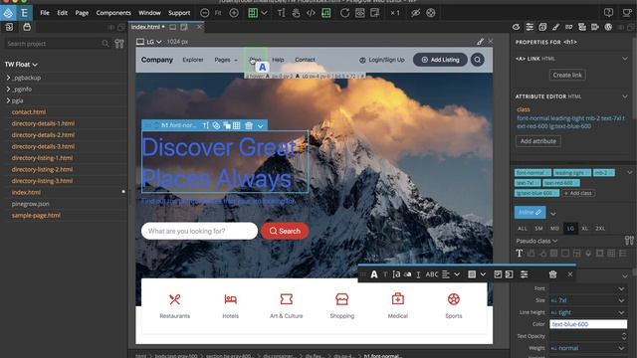Select the SM breakpoint toggle
Image resolution: width=637 pixels, height=358 pixels.
[x=538, y=229]
